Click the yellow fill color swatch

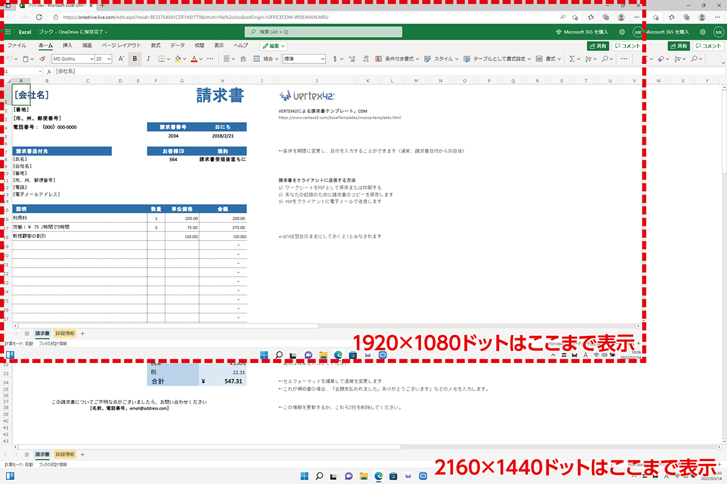[178, 59]
